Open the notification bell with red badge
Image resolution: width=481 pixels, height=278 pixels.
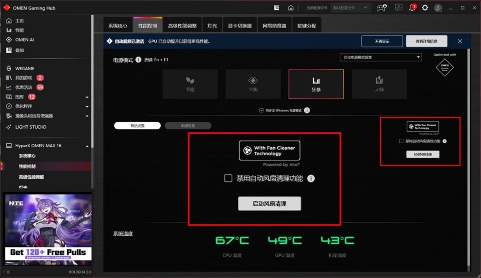click(412, 8)
